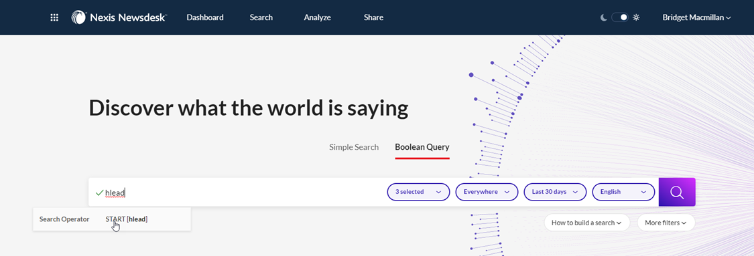Viewport: 754px width, 256px height.
Task: Open the Analyze menu
Action: click(318, 18)
